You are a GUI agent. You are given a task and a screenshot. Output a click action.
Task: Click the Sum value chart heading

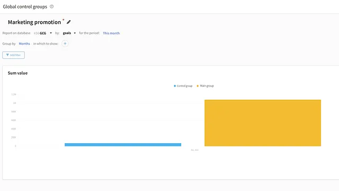tap(17, 73)
